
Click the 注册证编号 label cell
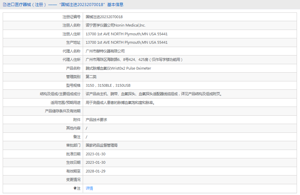click(x=72, y=17)
